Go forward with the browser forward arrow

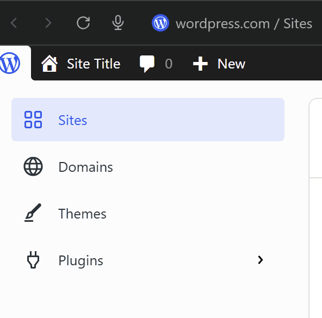[x=48, y=23]
